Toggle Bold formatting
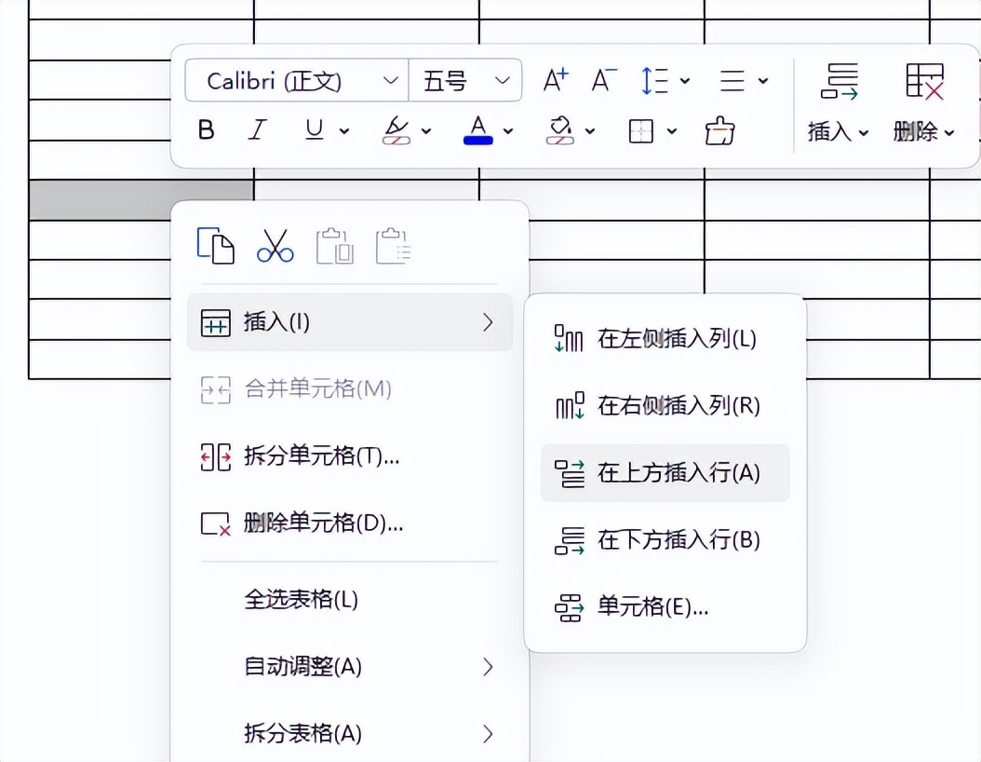 click(207, 130)
